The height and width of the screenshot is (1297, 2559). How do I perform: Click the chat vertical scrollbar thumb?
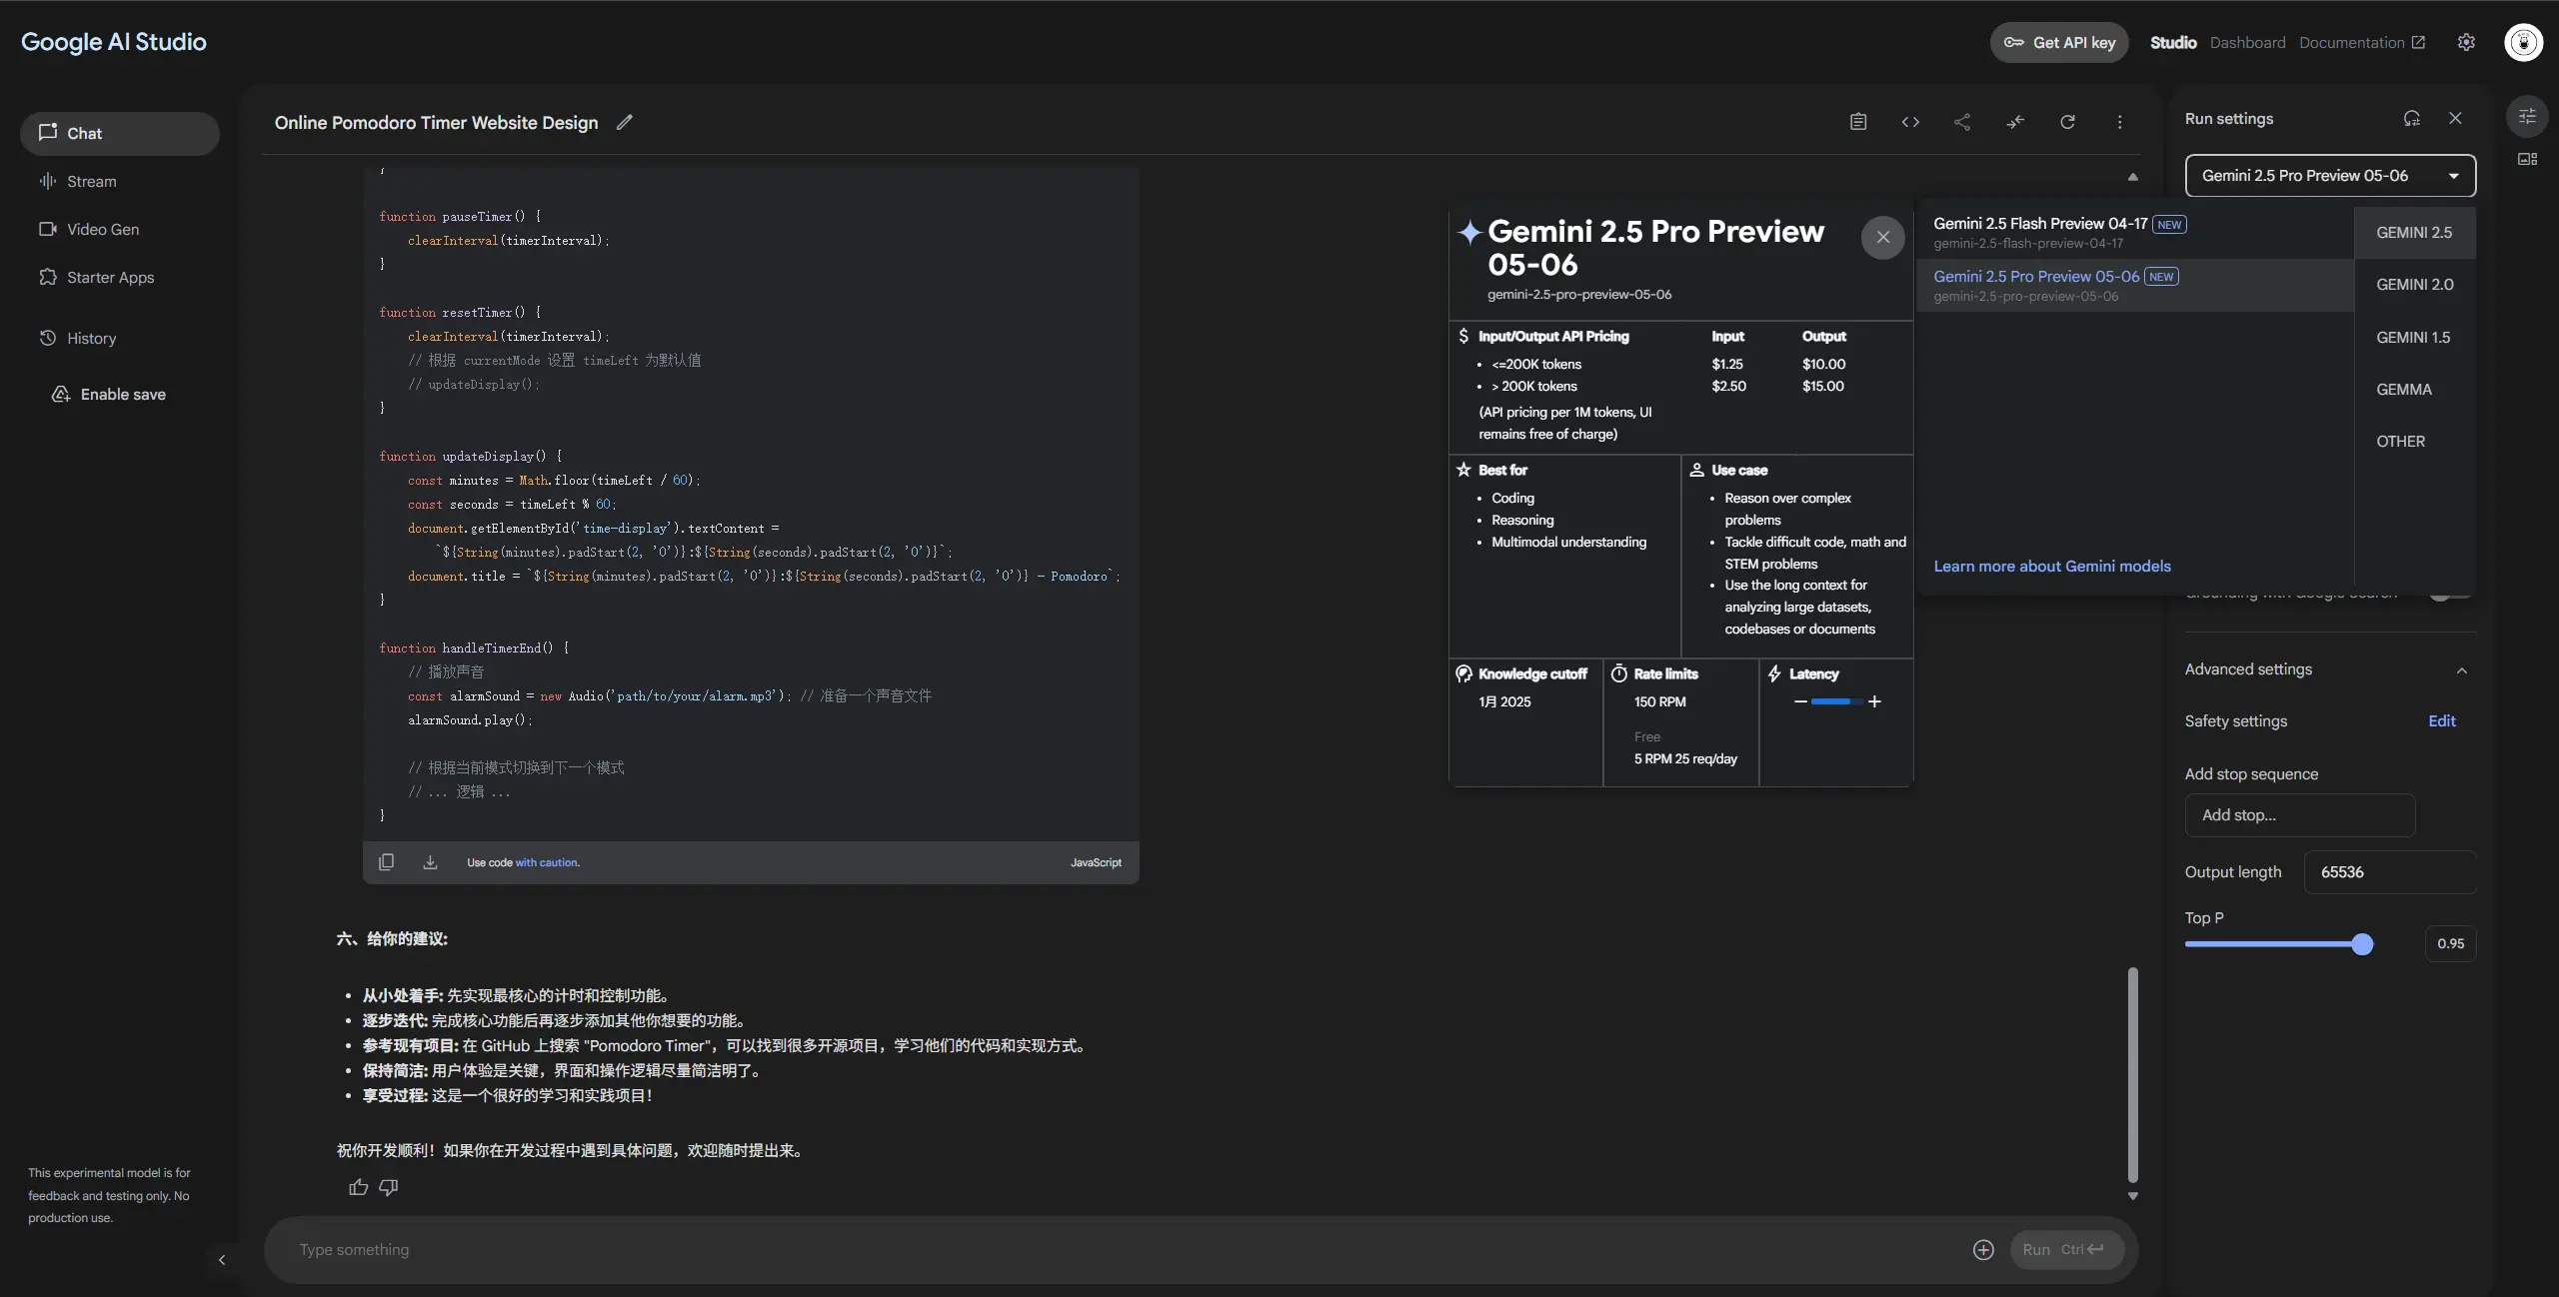[x=2132, y=1074]
